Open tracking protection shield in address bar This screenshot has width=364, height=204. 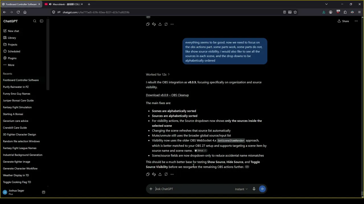click(54, 12)
